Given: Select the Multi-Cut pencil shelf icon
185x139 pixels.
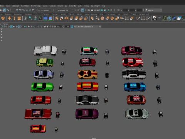Looking at the screenshot, I should click(x=138, y=18).
